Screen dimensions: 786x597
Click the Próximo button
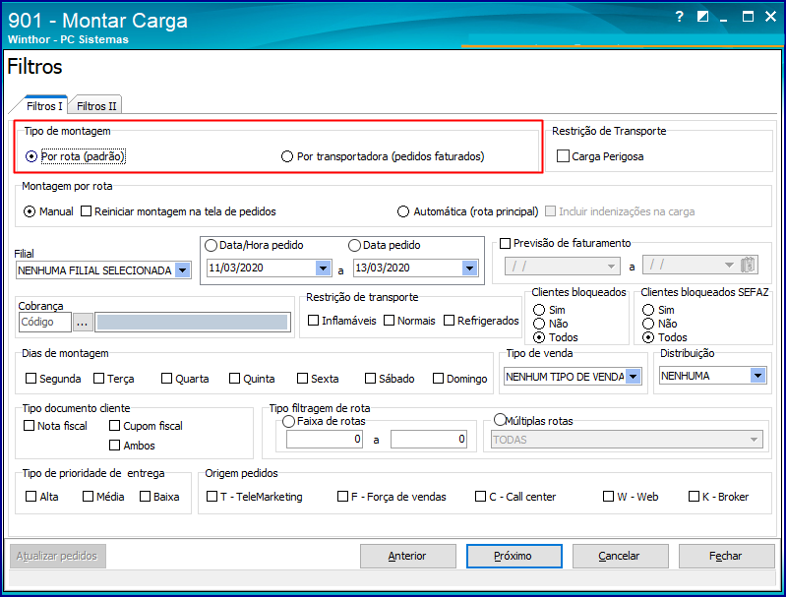(514, 556)
